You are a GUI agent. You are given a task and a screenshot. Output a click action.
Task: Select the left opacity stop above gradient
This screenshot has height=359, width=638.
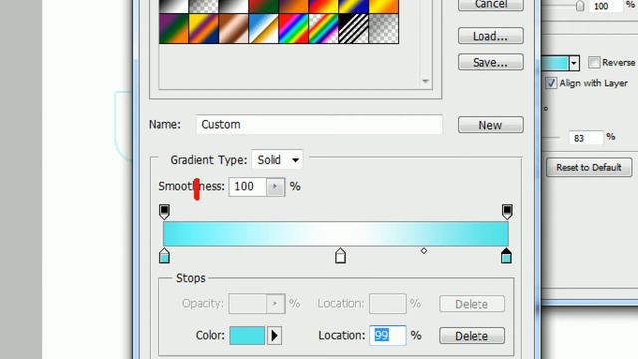click(x=164, y=211)
